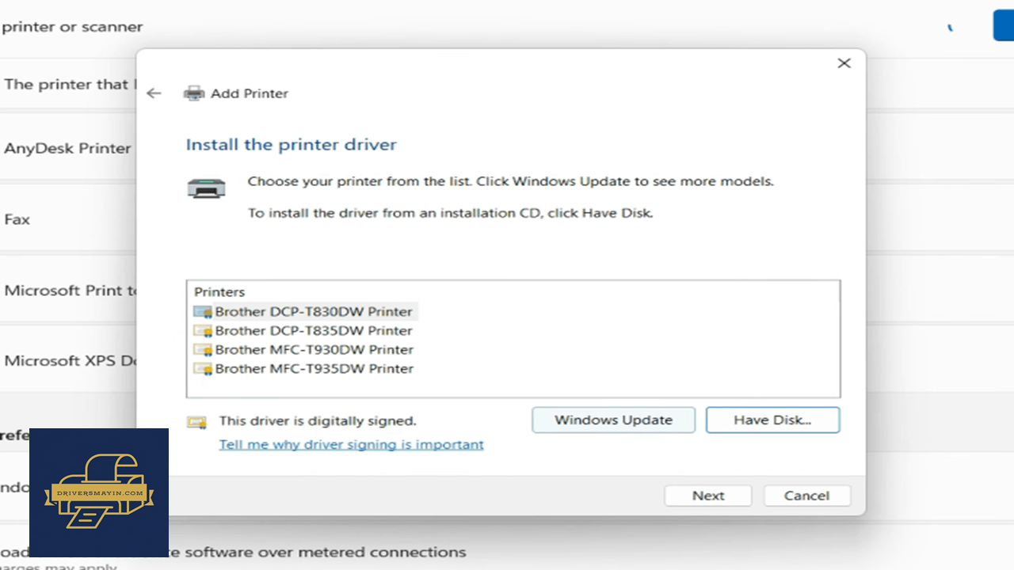Open the Have Disk... dialog
Viewport: 1014px width, 570px height.
[772, 420]
